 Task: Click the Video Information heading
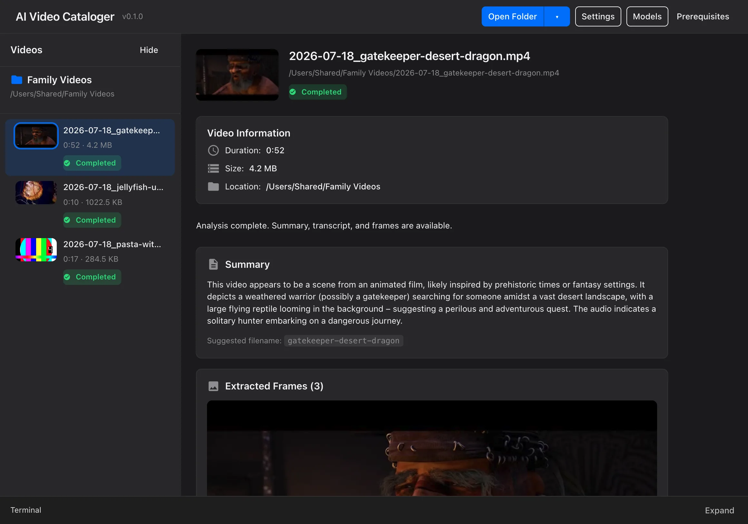pos(249,133)
